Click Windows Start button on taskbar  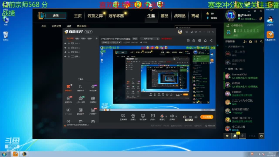[x=4, y=154]
